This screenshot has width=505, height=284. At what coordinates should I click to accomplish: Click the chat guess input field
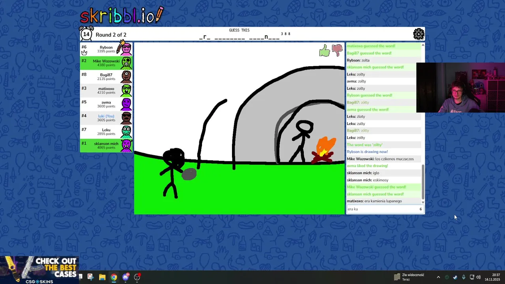tap(385, 209)
